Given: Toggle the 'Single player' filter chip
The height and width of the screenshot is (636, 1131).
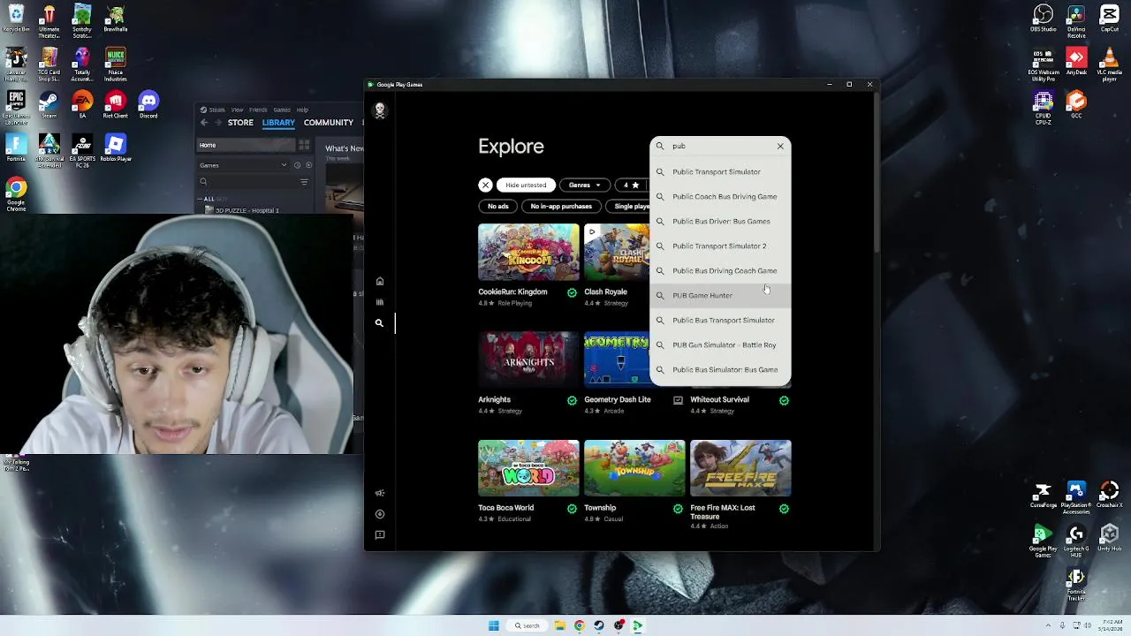Looking at the screenshot, I should click(628, 206).
